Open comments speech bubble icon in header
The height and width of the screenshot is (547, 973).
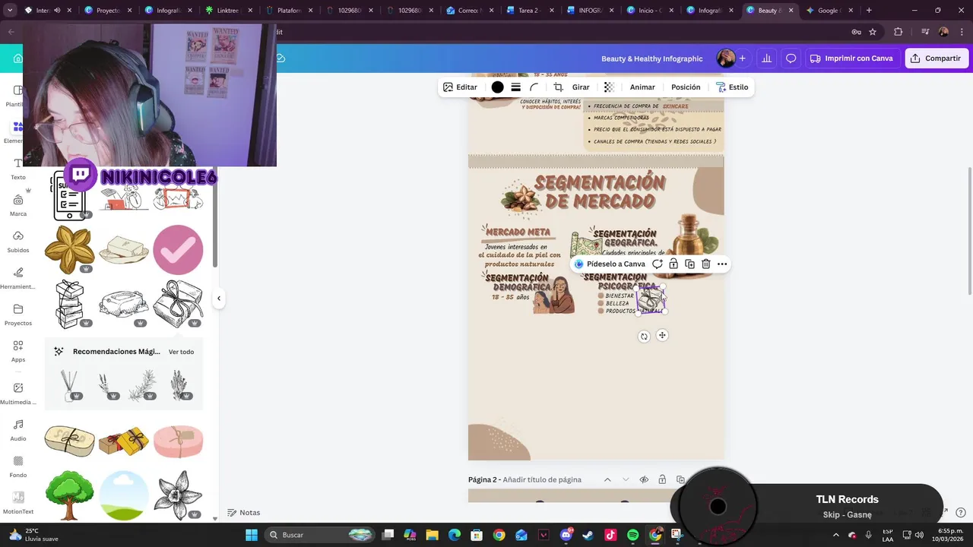click(x=791, y=58)
